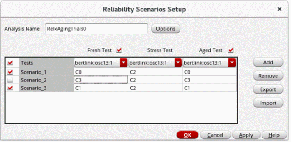Screen dimensions: 291x142
Task: Confirm with the OK button
Action: coord(187,135)
